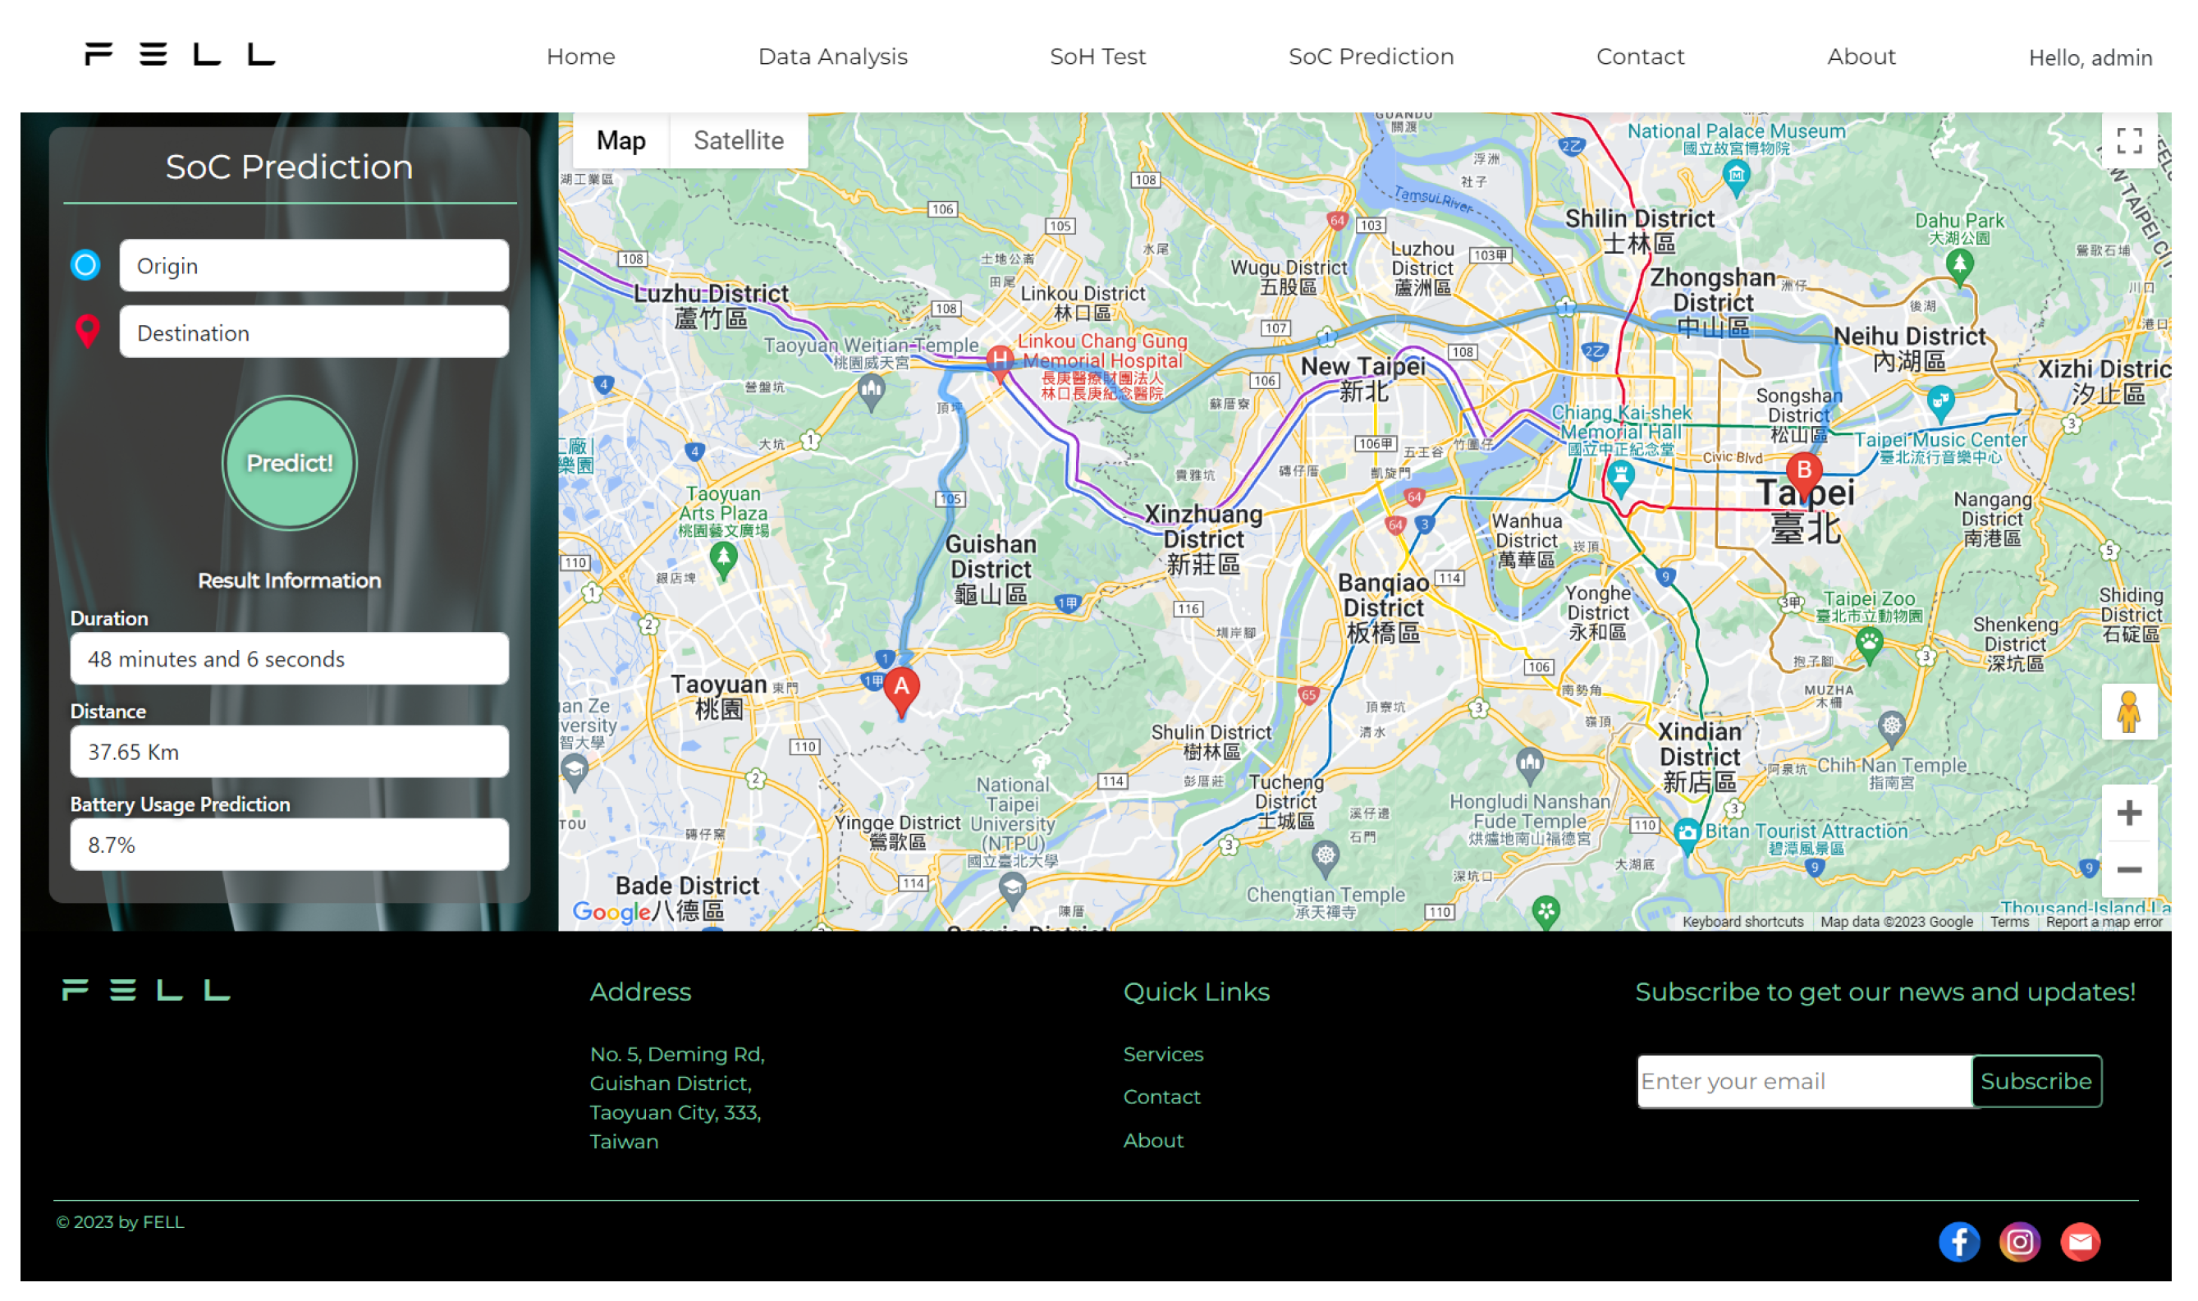Click the Facebook icon in footer
Image resolution: width=2198 pixels, height=1301 pixels.
point(1958,1241)
